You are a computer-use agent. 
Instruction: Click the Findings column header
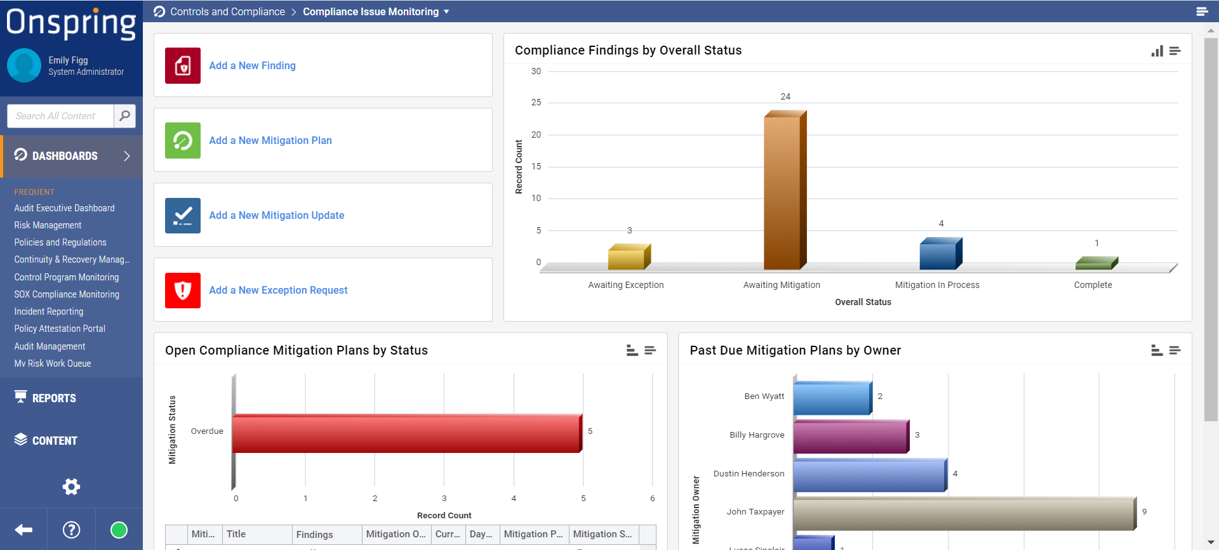327,534
